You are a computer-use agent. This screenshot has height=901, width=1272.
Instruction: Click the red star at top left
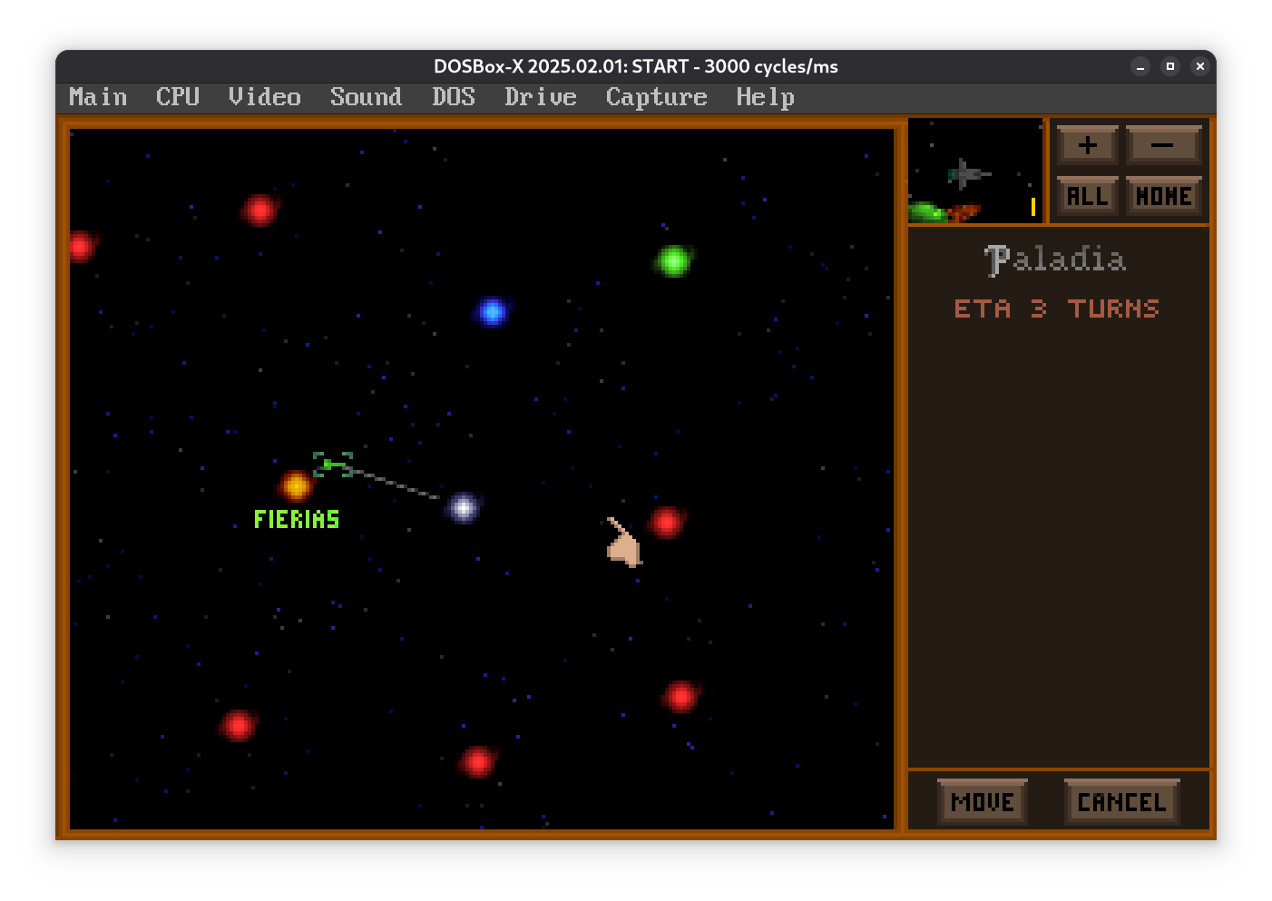pyautogui.click(x=260, y=210)
